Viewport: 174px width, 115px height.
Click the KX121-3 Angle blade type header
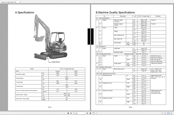67,69
